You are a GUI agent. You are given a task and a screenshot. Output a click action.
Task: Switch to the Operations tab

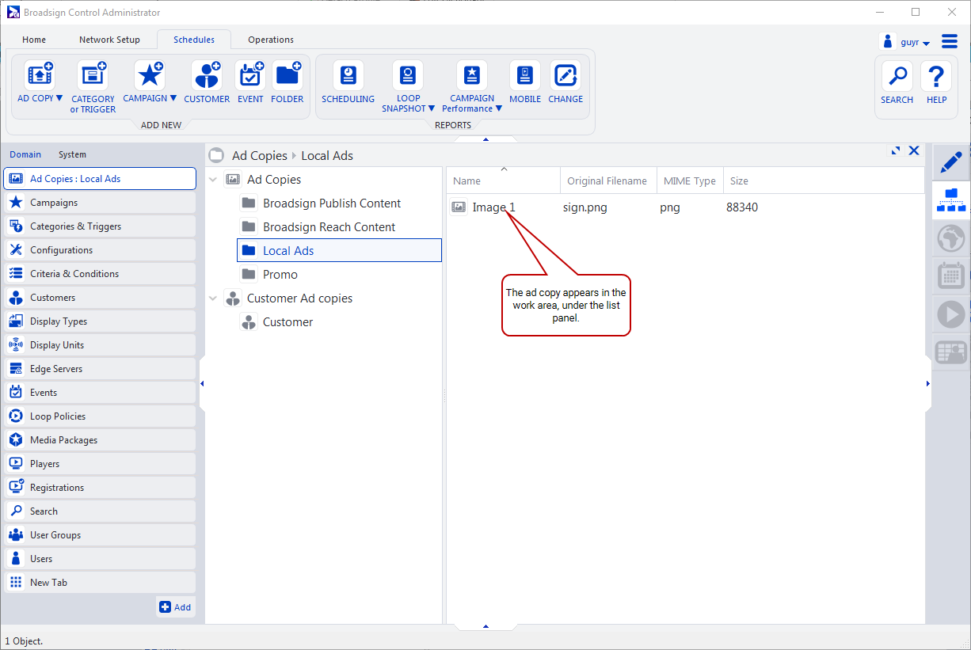pos(271,40)
